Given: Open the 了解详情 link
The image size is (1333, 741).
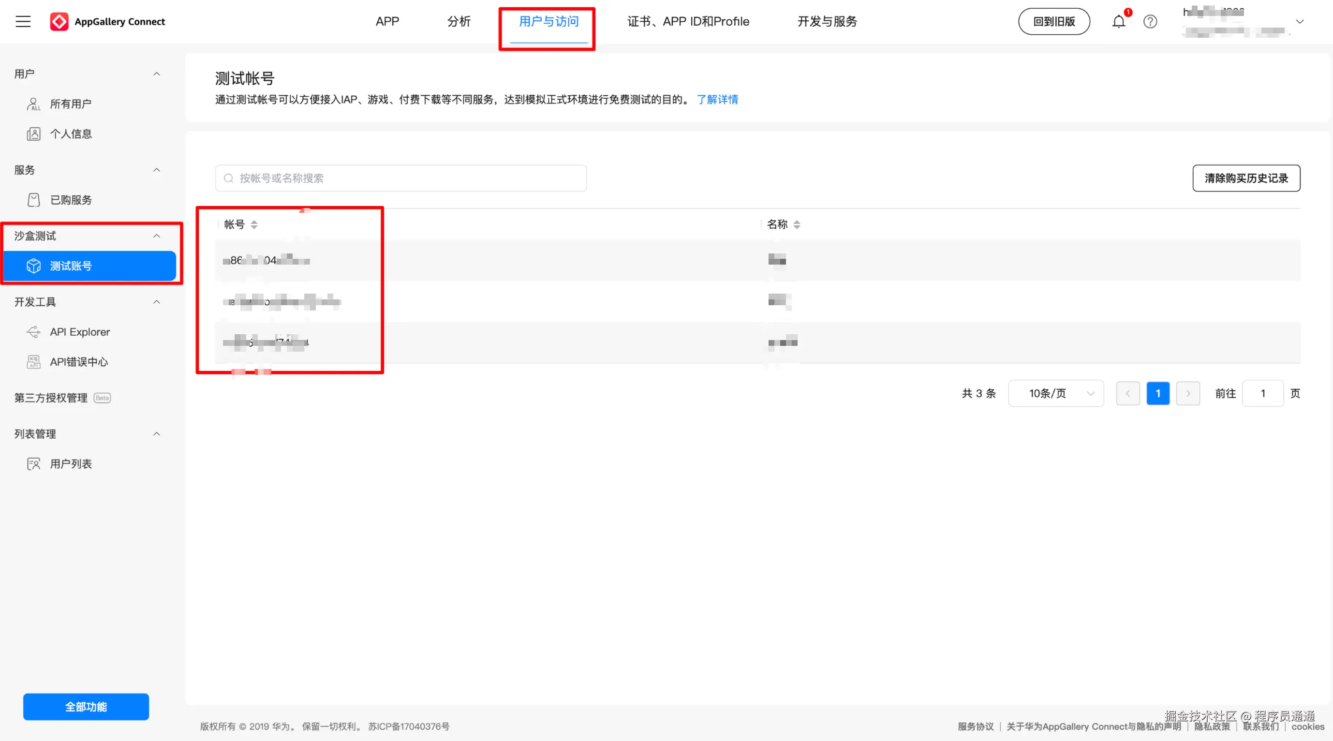Looking at the screenshot, I should 717,99.
